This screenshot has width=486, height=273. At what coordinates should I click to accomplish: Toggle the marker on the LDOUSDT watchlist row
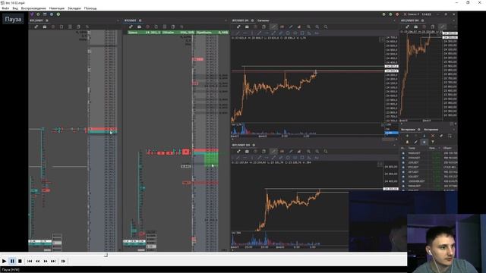(403, 162)
